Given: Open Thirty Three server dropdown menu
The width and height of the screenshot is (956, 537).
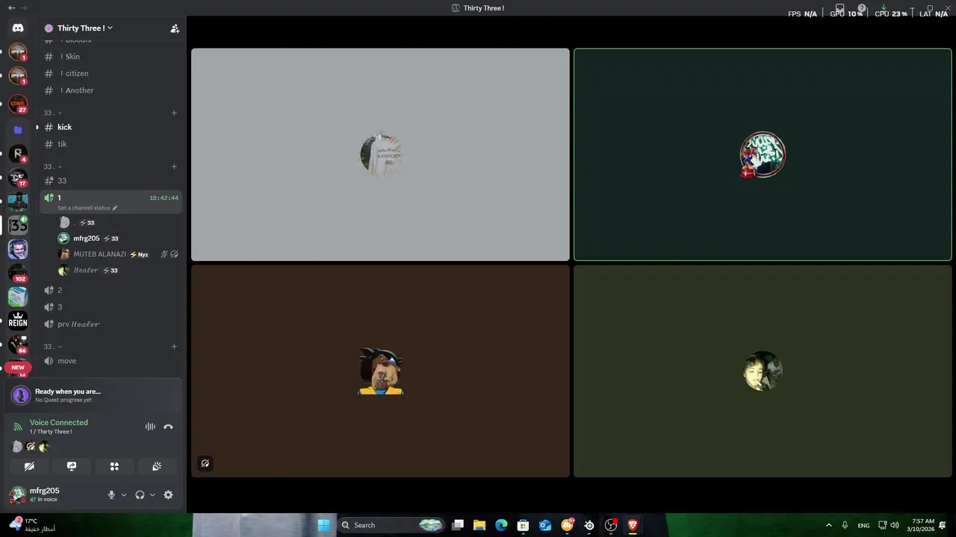Looking at the screenshot, I should (x=84, y=28).
